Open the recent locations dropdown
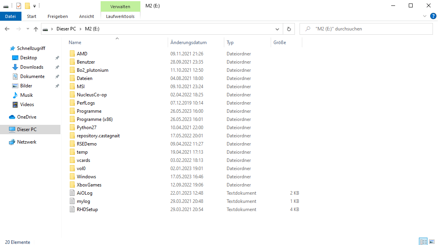438x245 pixels. click(x=28, y=29)
